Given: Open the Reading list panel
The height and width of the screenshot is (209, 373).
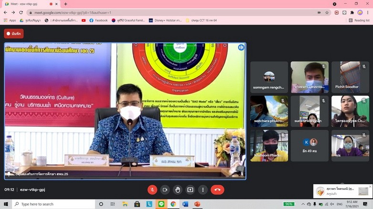Looking at the screenshot, I should [359, 20].
